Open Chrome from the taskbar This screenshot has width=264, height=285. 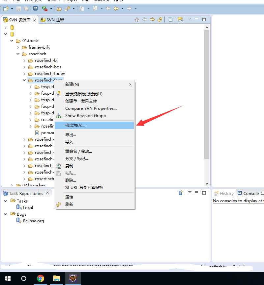(x=41, y=278)
